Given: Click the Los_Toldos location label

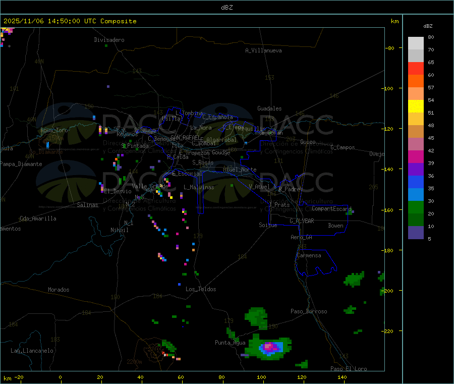Looking at the screenshot, I should 201,289.
